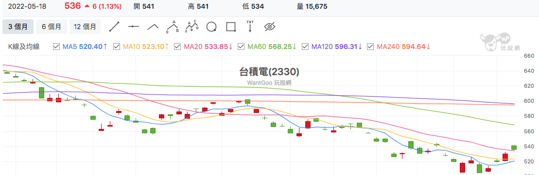Uncheck the MA20 moving average checkbox

click(x=178, y=47)
